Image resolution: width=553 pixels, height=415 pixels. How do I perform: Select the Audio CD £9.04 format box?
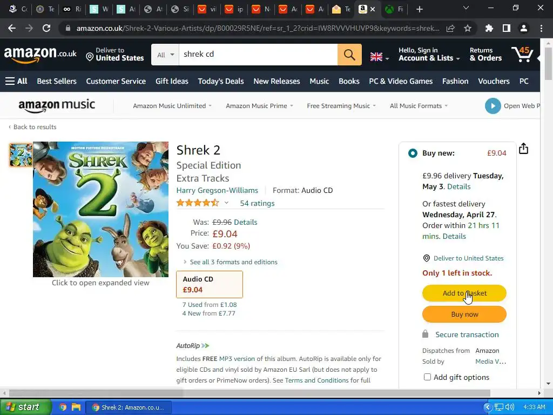210,284
